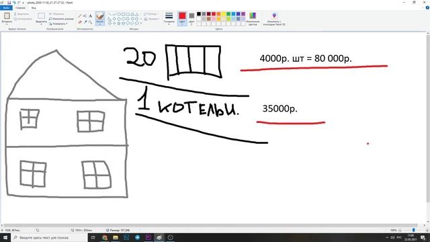Open Telegram from the taskbar
This screenshot has height=242, width=430.
(x=137, y=237)
